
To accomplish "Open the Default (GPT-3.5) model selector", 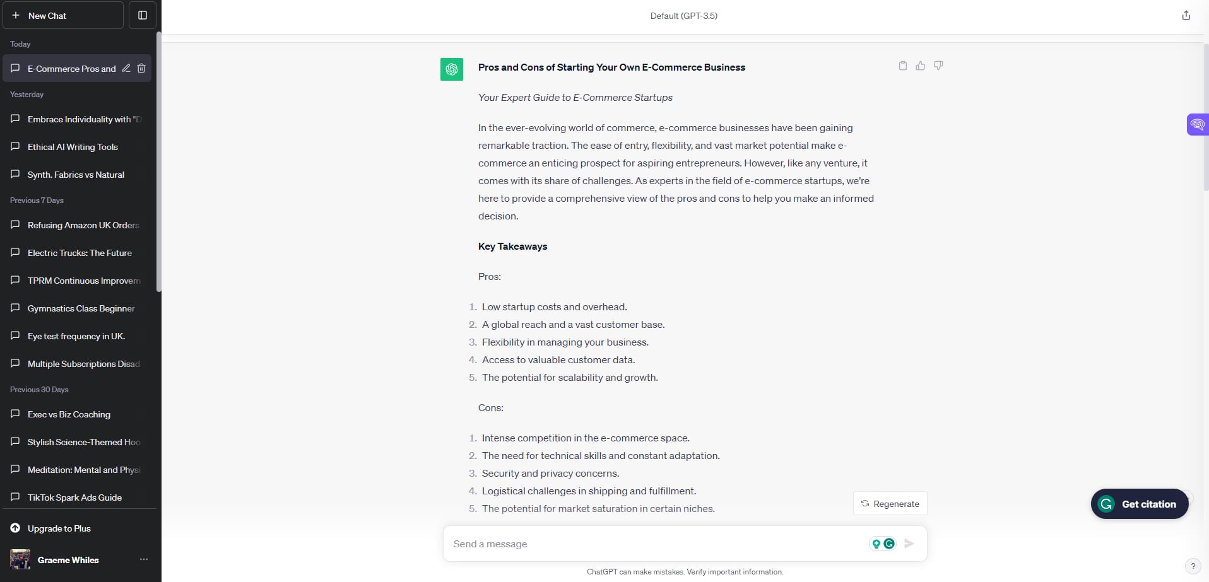I will pos(684,16).
